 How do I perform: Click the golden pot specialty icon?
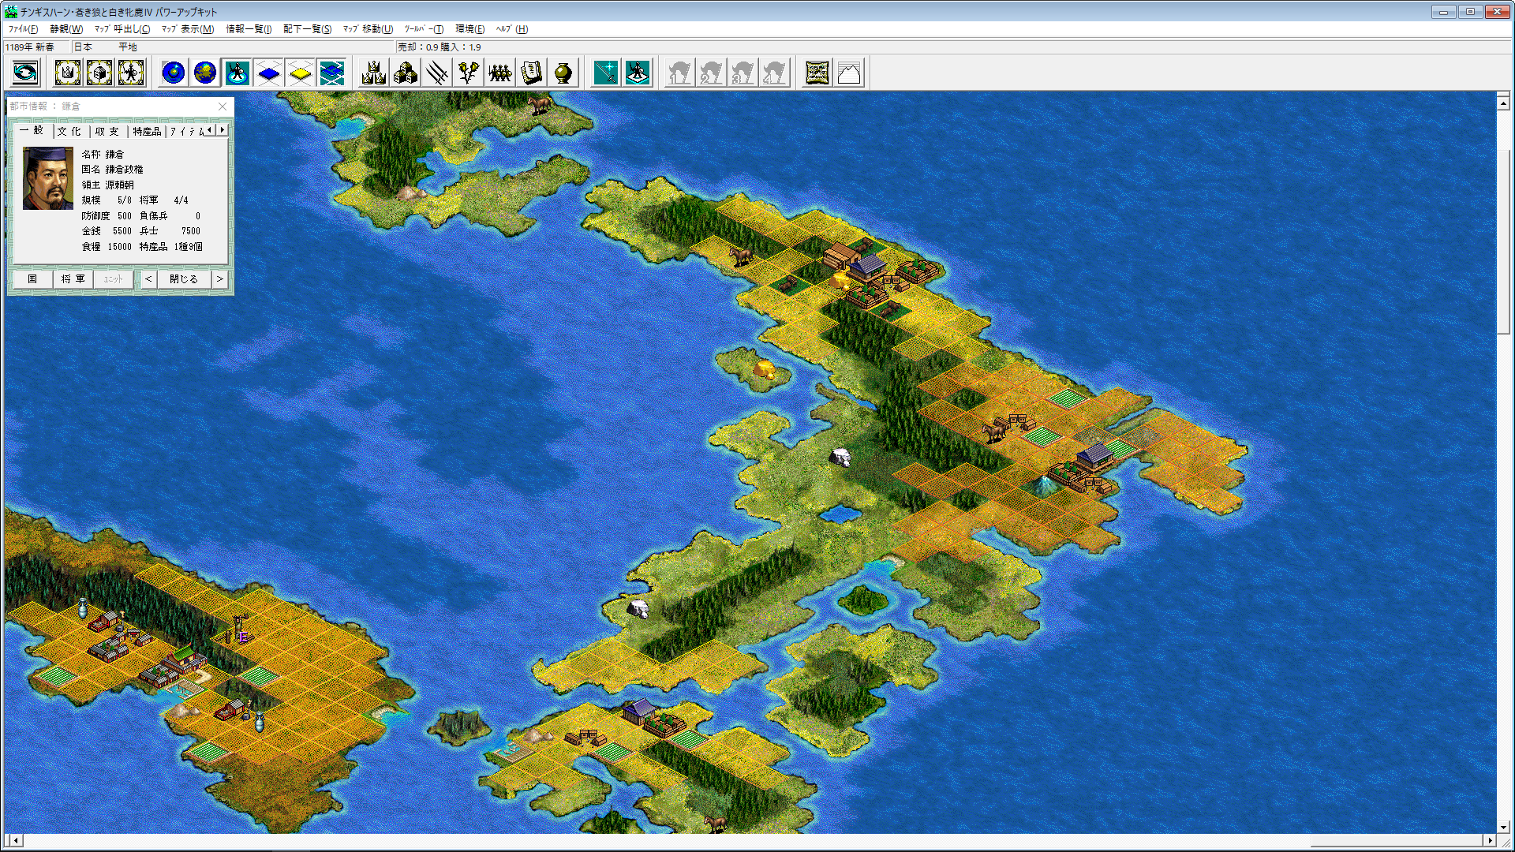[563, 73]
